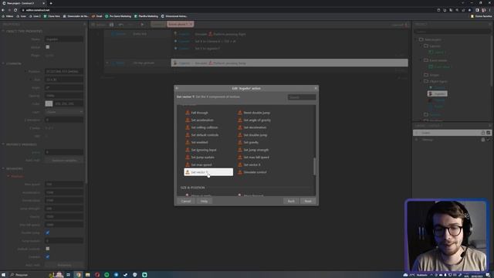Select the highlighted Jogador object type
The image size is (494, 278).
click(x=438, y=93)
